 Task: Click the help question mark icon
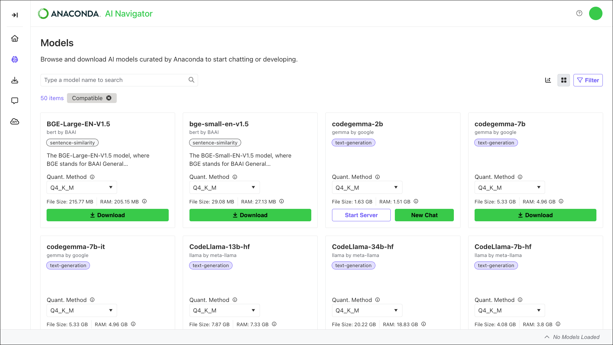(579, 13)
